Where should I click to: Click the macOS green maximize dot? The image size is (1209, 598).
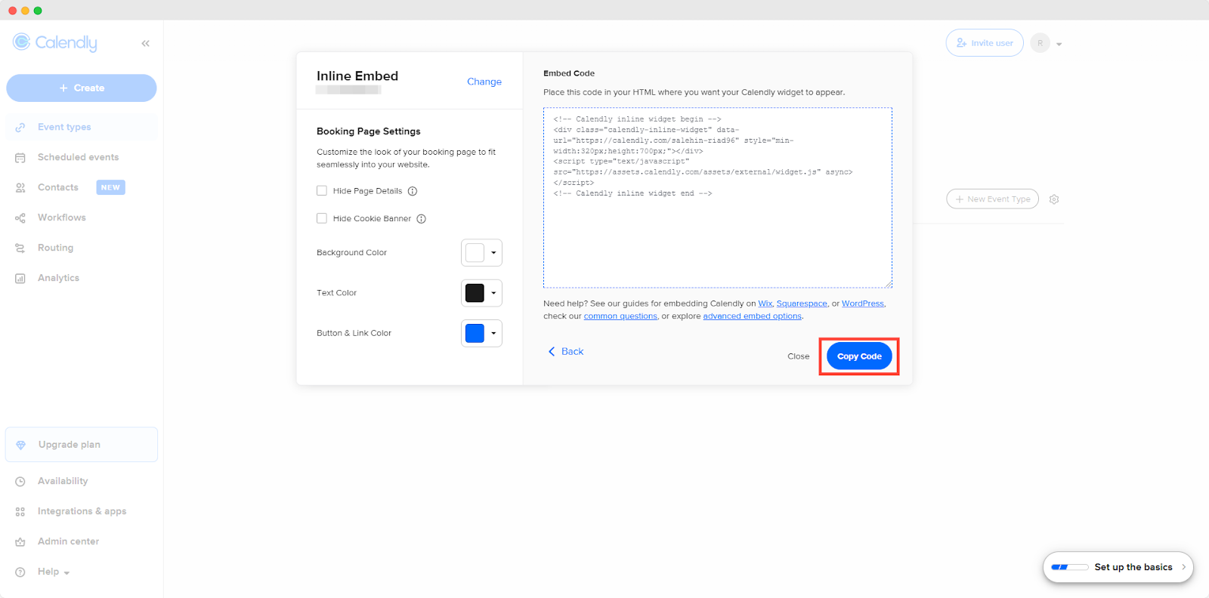pos(38,11)
